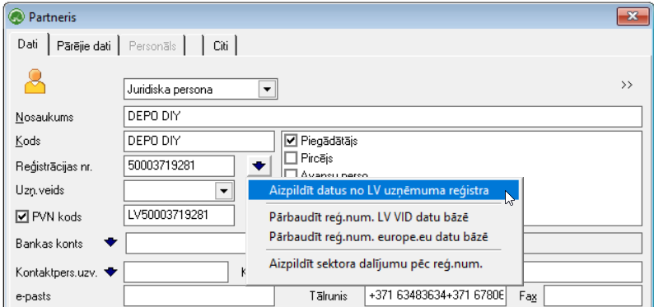
Task: Toggle the PVN kods checkbox
Action: [21, 216]
